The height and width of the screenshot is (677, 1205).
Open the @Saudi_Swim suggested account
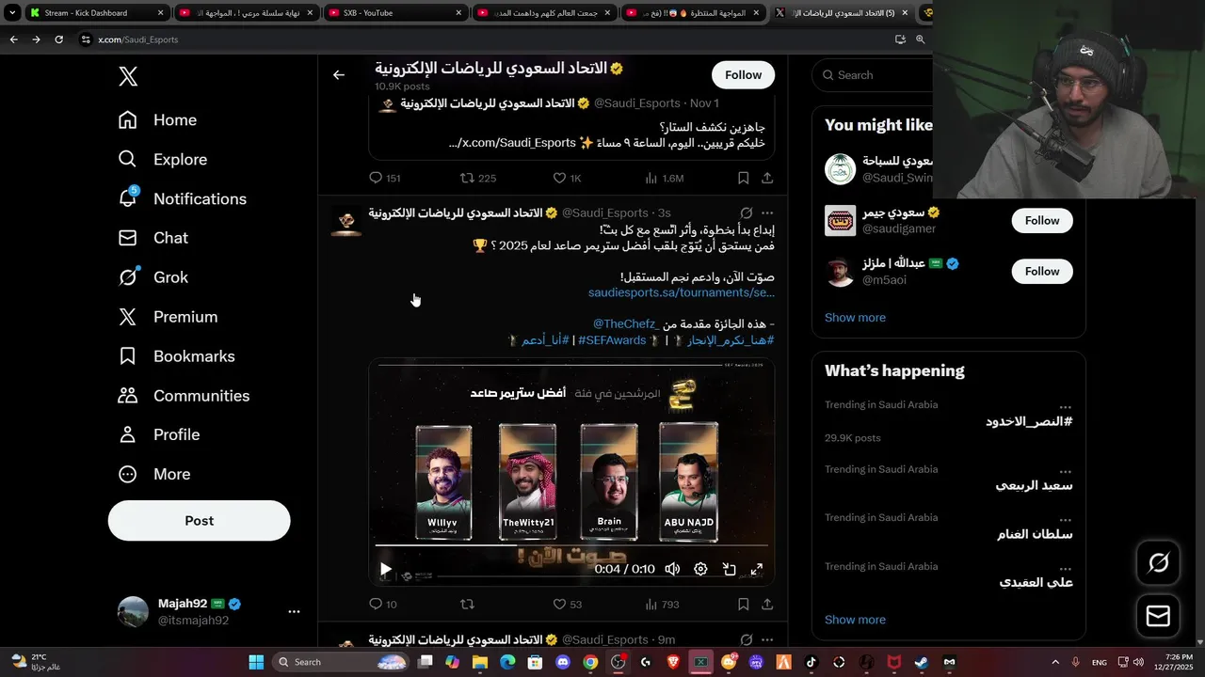[x=878, y=169]
